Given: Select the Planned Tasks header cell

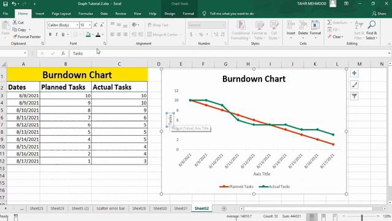Looking at the screenshot, I should pyautogui.click(x=66, y=87).
